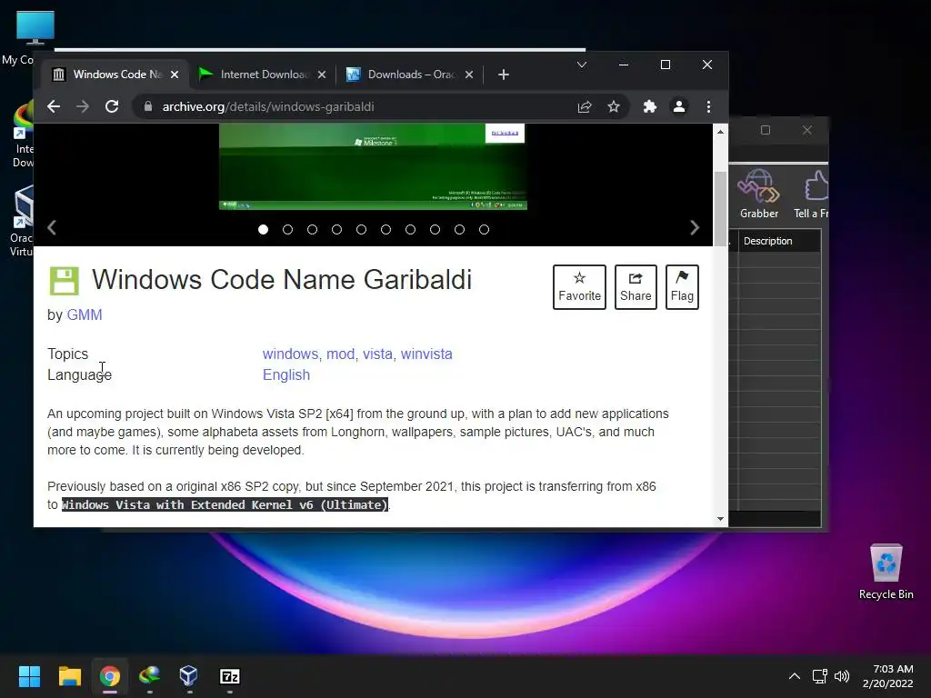Image resolution: width=931 pixels, height=698 pixels.
Task: Select second carousel dot
Action: [x=288, y=230]
